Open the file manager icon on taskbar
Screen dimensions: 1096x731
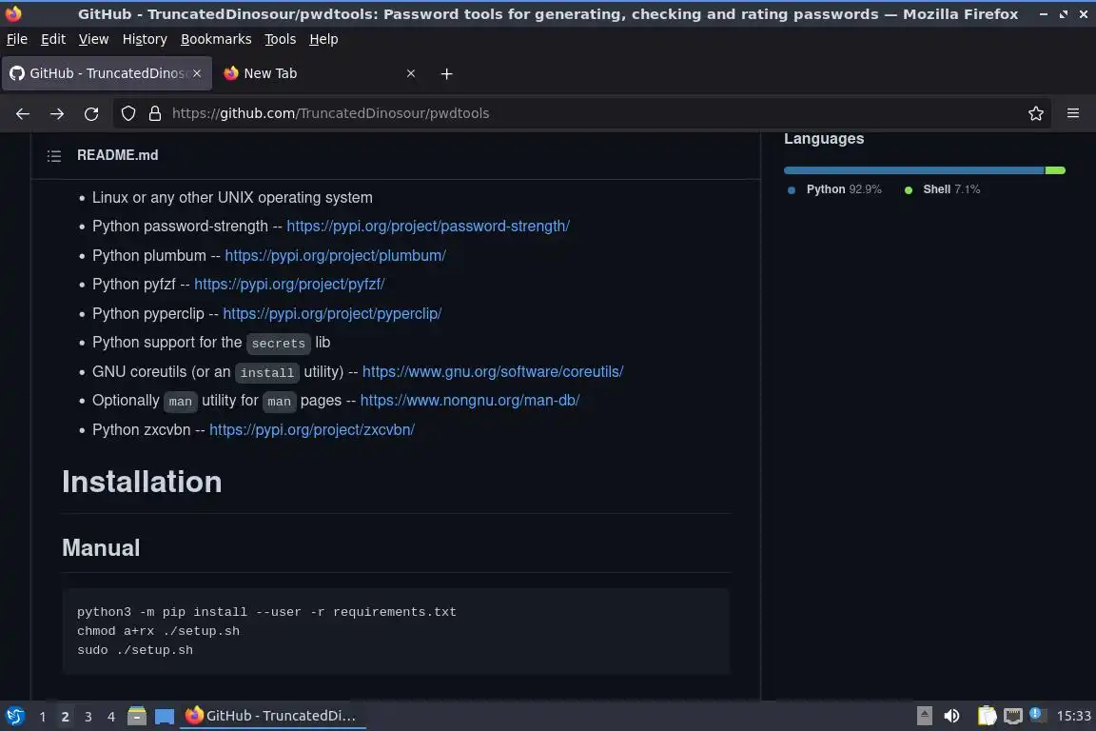coord(137,716)
